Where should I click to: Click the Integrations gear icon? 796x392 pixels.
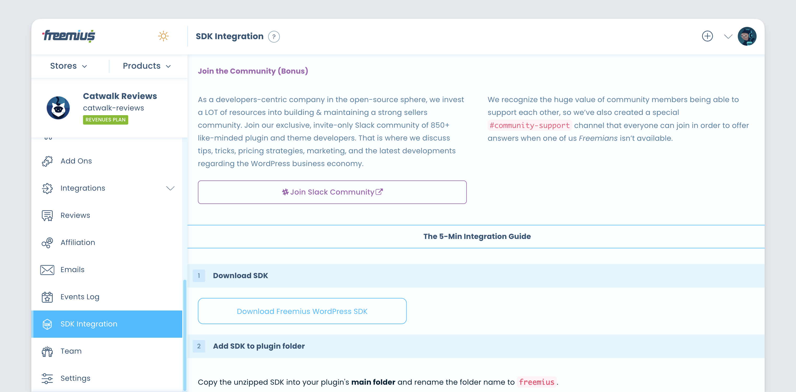[x=47, y=188]
